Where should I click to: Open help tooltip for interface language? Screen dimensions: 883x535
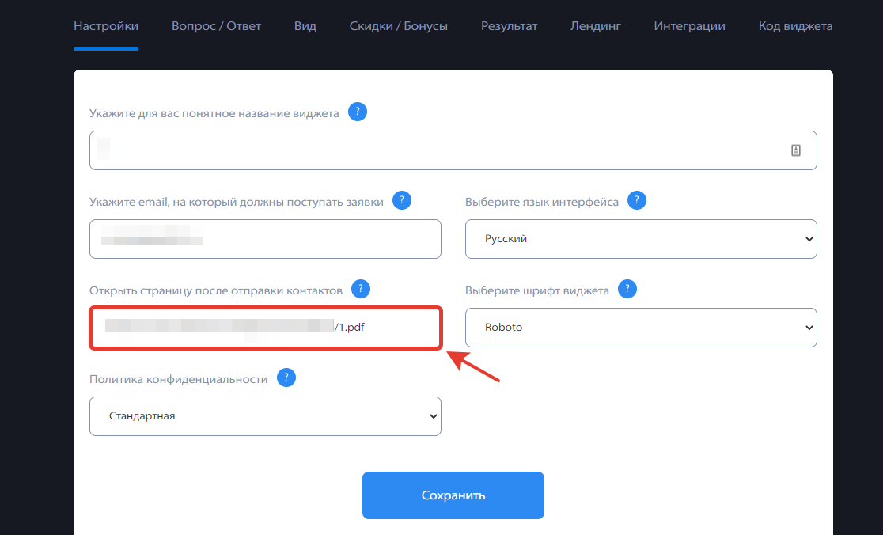coord(637,200)
